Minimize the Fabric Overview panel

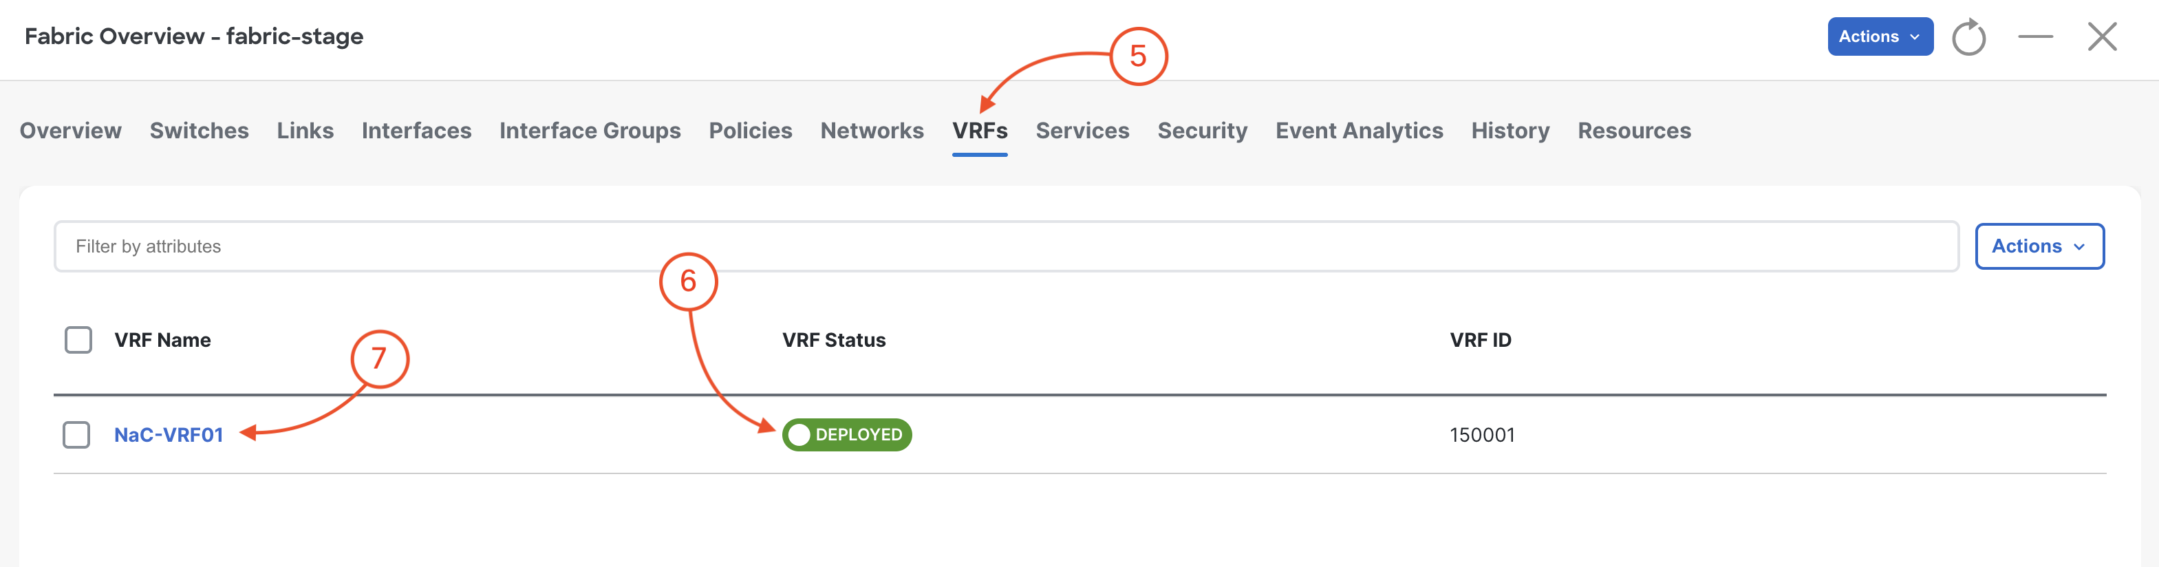pyautogui.click(x=2035, y=37)
